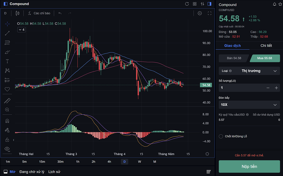283x176 pixels.
Task: Increase lot quantity with plus stepper
Action: point(276,88)
